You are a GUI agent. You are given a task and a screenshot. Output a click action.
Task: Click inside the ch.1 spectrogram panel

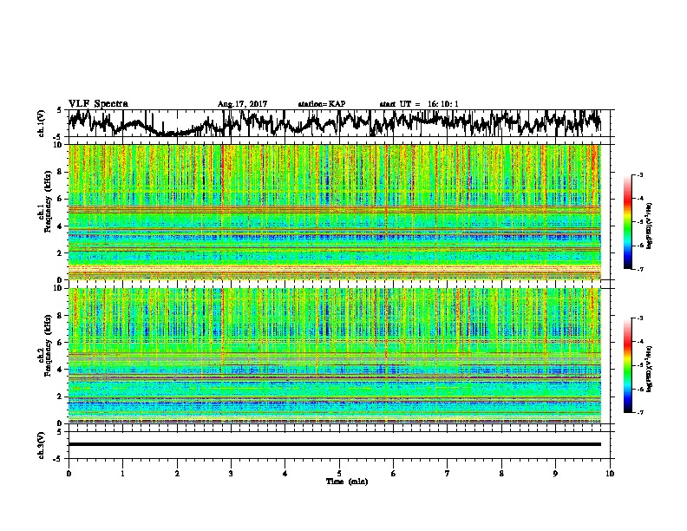pyautogui.click(x=334, y=212)
